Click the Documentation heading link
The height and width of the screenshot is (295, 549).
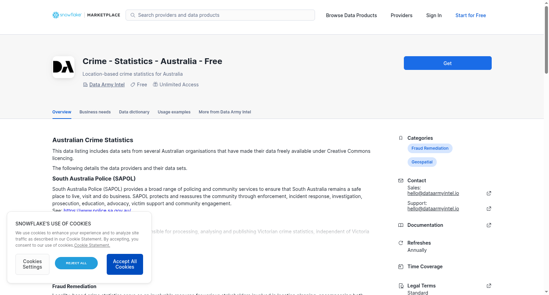[x=425, y=225]
